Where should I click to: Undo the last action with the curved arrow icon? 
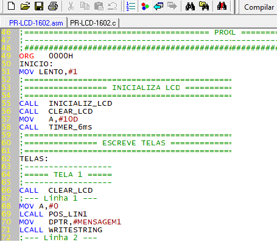pyautogui.click(x=113, y=6)
